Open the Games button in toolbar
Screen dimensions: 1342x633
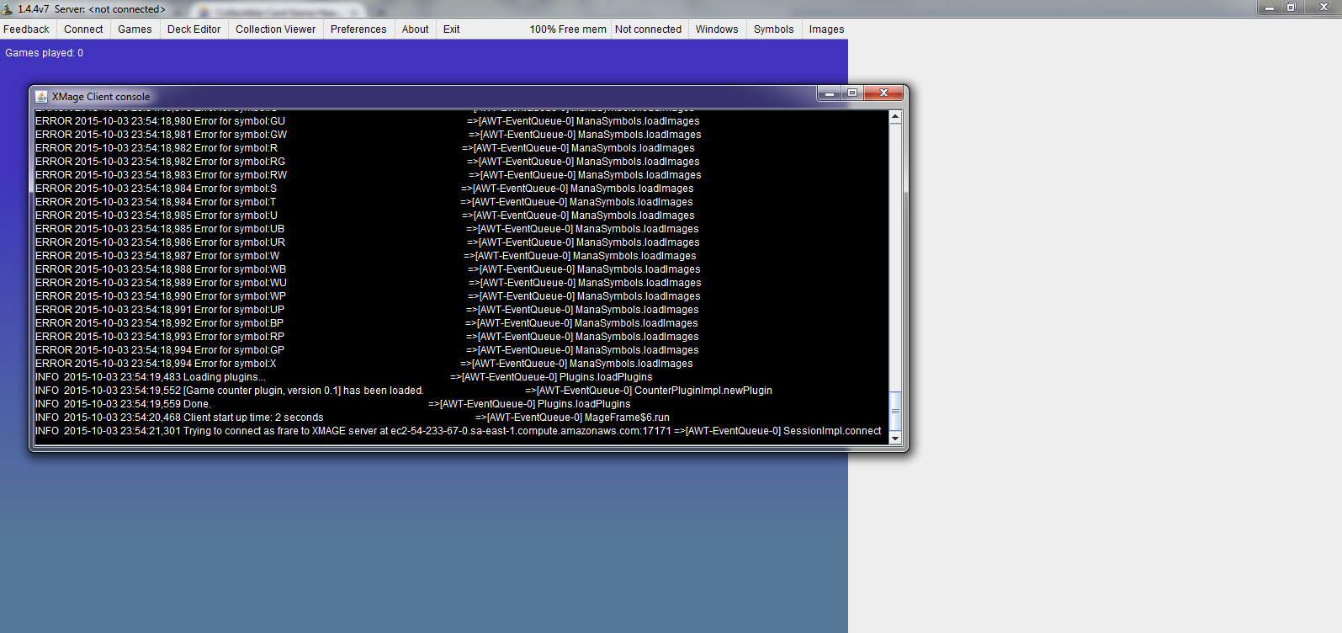click(135, 29)
